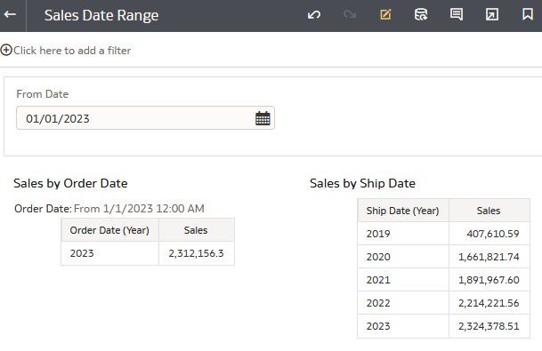Open the export arrow icon

(492, 14)
